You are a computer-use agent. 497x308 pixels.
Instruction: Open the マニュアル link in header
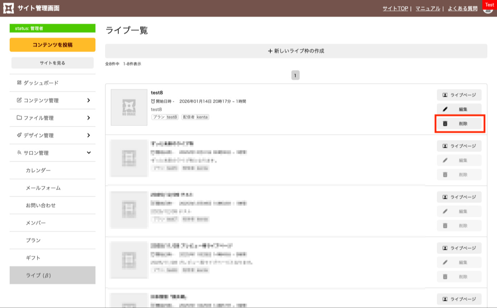point(428,9)
